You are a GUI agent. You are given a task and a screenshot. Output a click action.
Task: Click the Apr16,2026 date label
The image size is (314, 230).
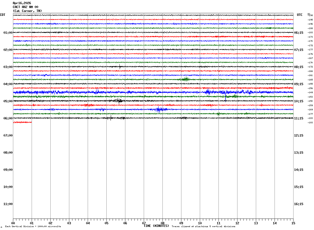22,3
